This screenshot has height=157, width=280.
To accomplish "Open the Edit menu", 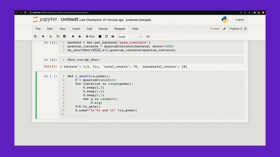I will (x=49, y=29).
